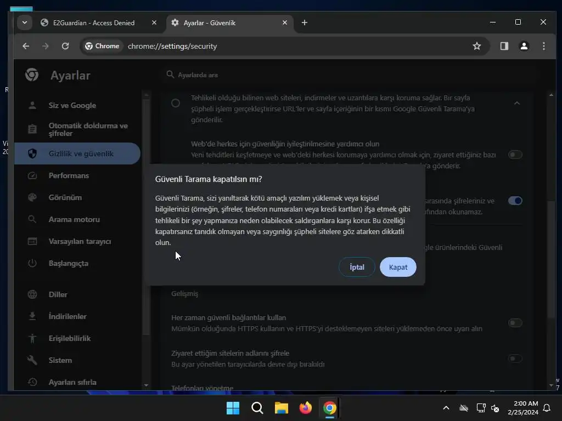Click the sidebar scroll down arrow
The width and height of the screenshot is (562, 421).
tap(146, 385)
